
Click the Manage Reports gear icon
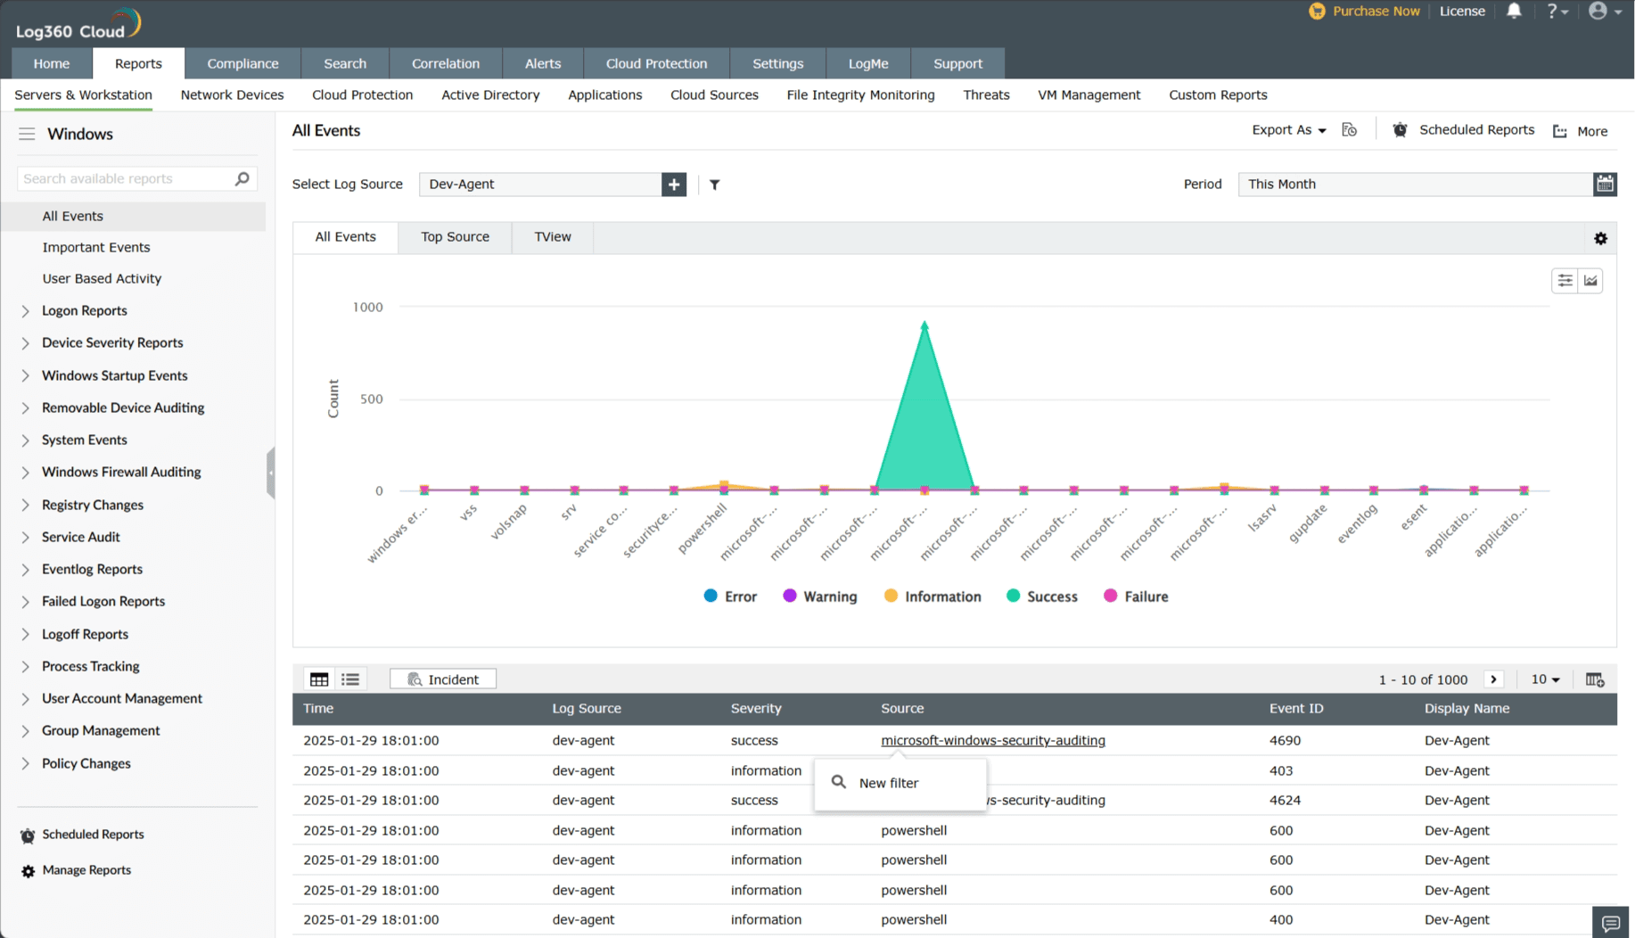(x=28, y=871)
